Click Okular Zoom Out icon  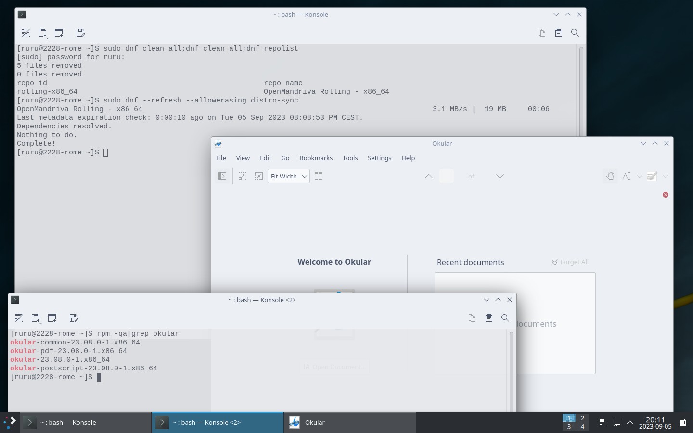coord(259,176)
